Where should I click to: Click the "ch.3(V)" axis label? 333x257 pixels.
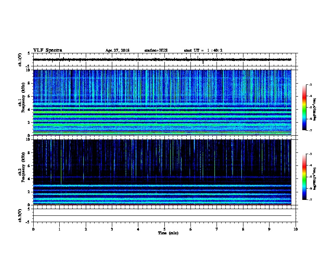pos(20,215)
